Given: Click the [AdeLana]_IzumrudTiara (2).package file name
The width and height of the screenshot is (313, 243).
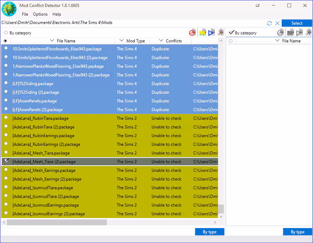Looking at the screenshot, I should 46,197.
